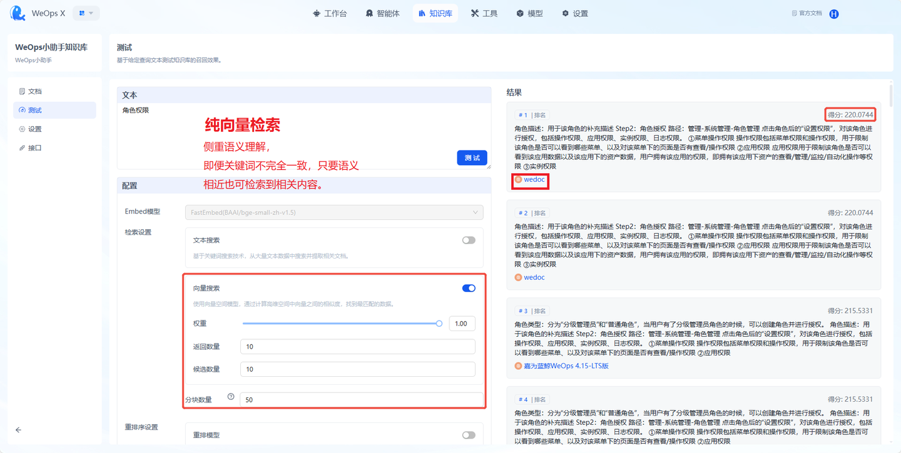Click the #1 排名 badge
Image resolution: width=901 pixels, height=453 pixels.
[532, 115]
